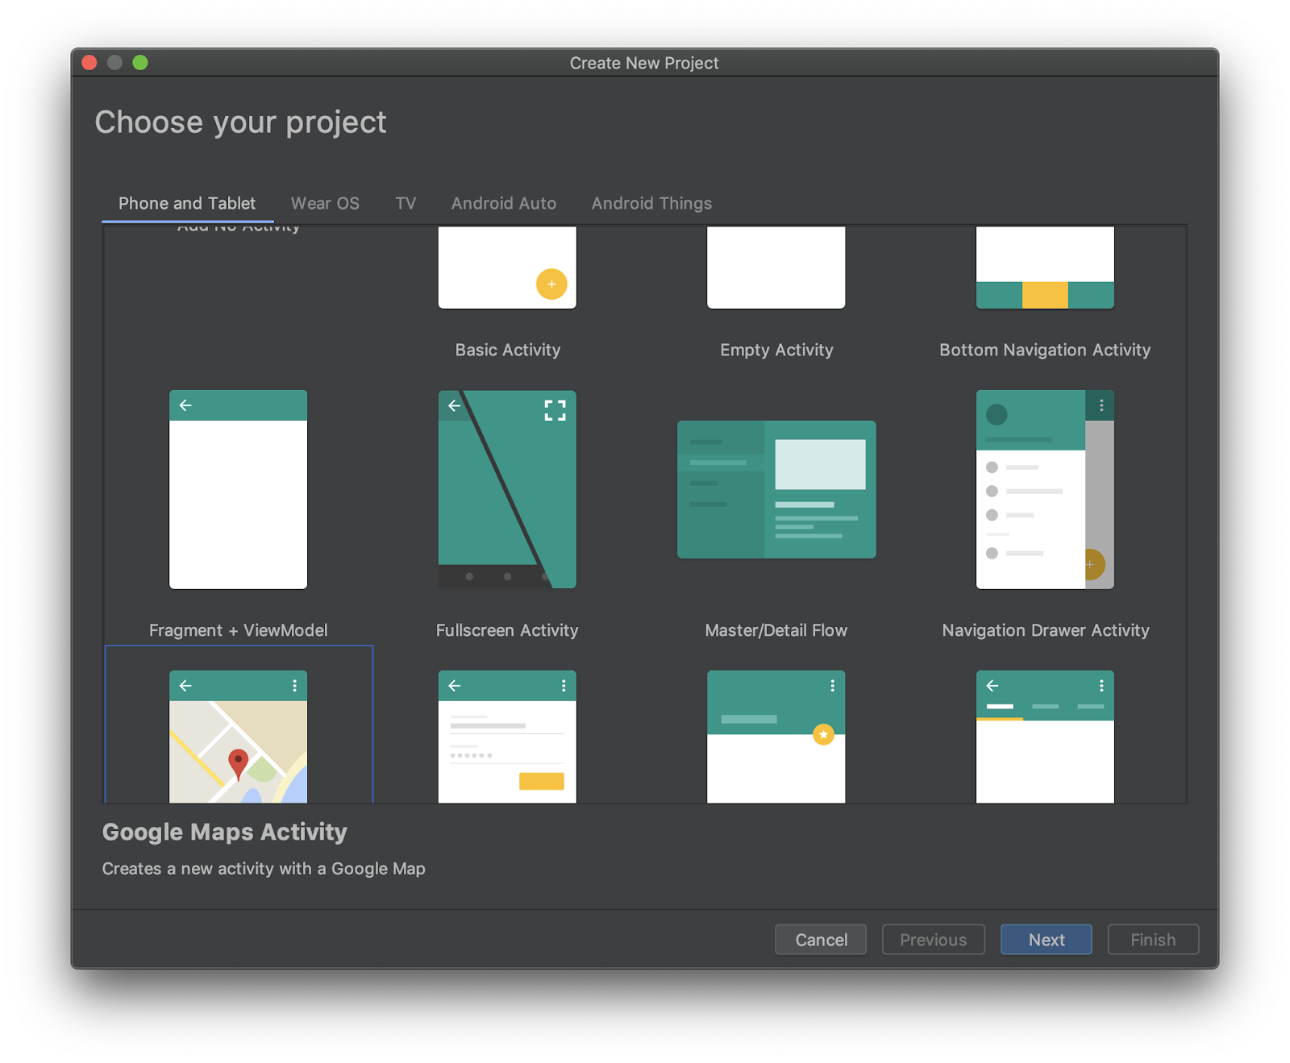Choose the Empty Activity template

click(x=776, y=268)
